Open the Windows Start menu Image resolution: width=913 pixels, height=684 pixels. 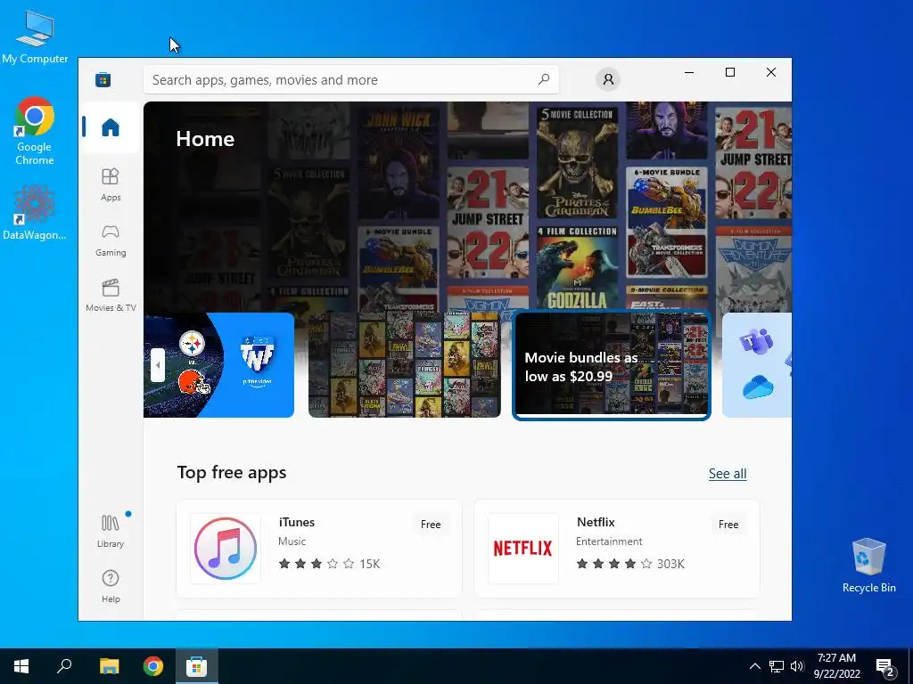[21, 666]
